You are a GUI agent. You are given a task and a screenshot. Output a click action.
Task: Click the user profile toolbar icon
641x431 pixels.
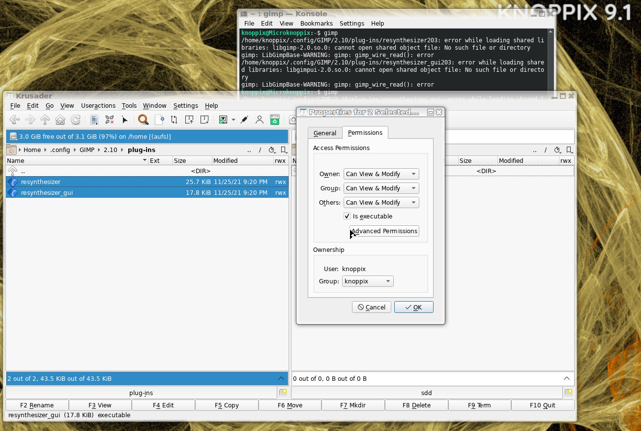coord(260,120)
